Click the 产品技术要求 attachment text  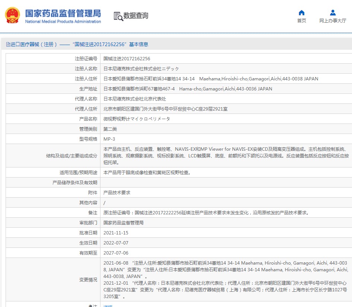pyautogui.click(x=117, y=193)
